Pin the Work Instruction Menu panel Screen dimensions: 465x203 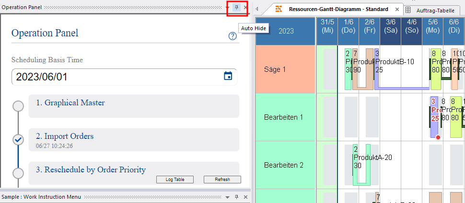(x=236, y=197)
